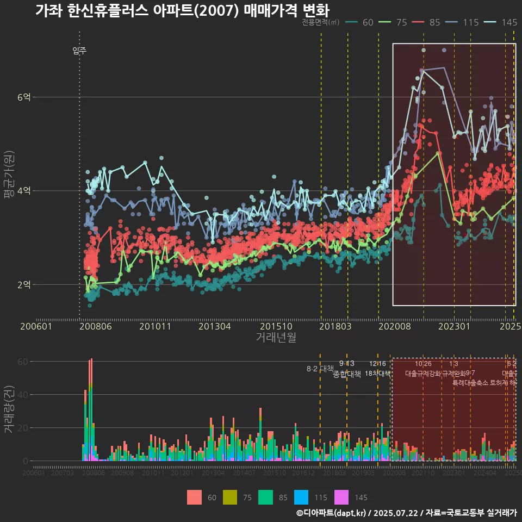This screenshot has width=522, height=522.
Task: Click the 2억 y-axis label
Action: click(x=24, y=284)
